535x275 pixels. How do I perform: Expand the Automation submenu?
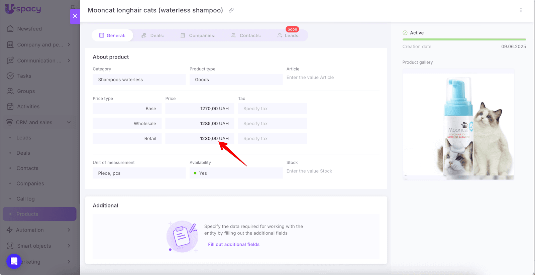click(x=69, y=230)
